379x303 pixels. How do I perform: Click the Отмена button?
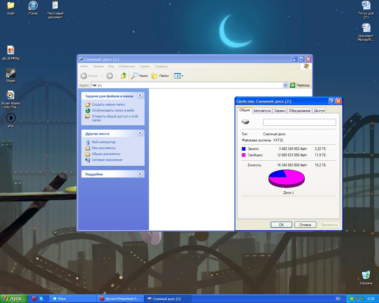(305, 225)
